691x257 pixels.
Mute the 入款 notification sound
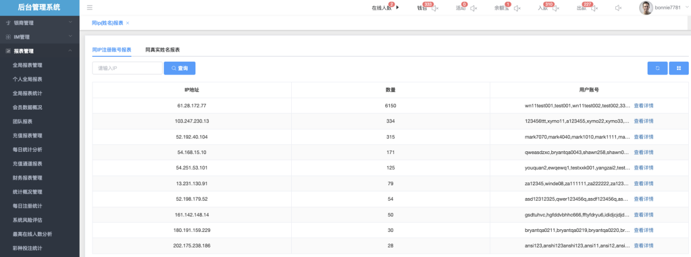point(556,8)
